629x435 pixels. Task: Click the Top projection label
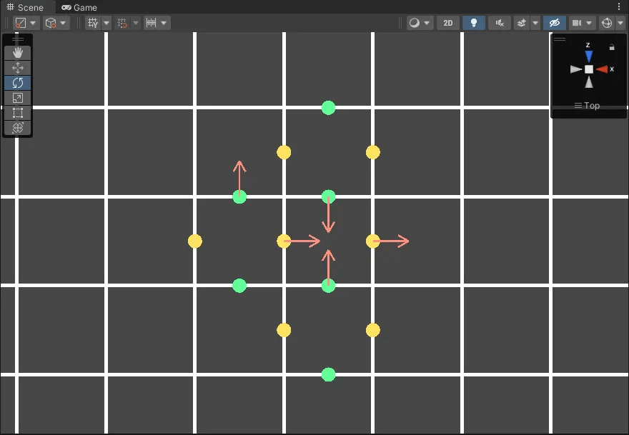tap(591, 106)
